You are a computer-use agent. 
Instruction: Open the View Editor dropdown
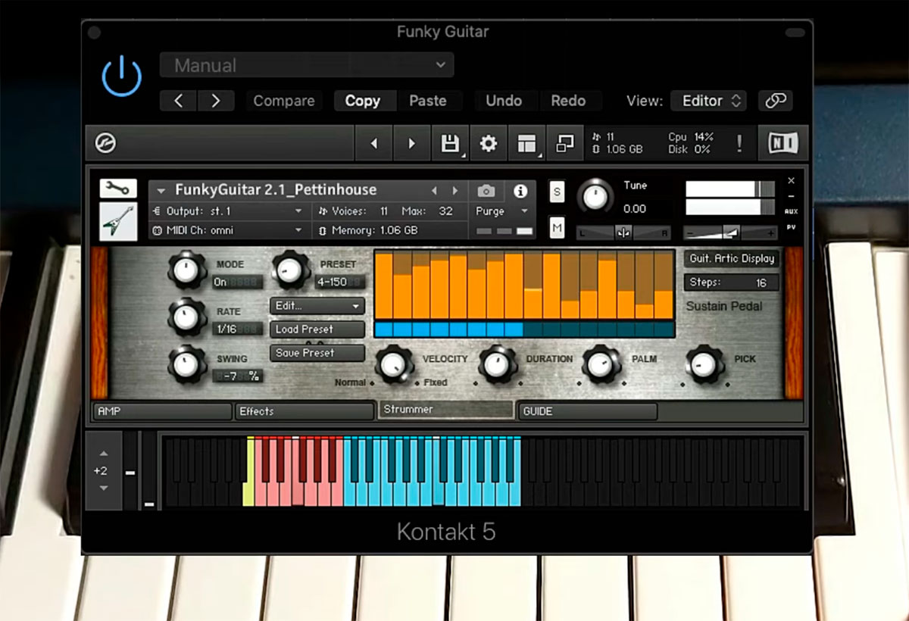click(x=708, y=101)
